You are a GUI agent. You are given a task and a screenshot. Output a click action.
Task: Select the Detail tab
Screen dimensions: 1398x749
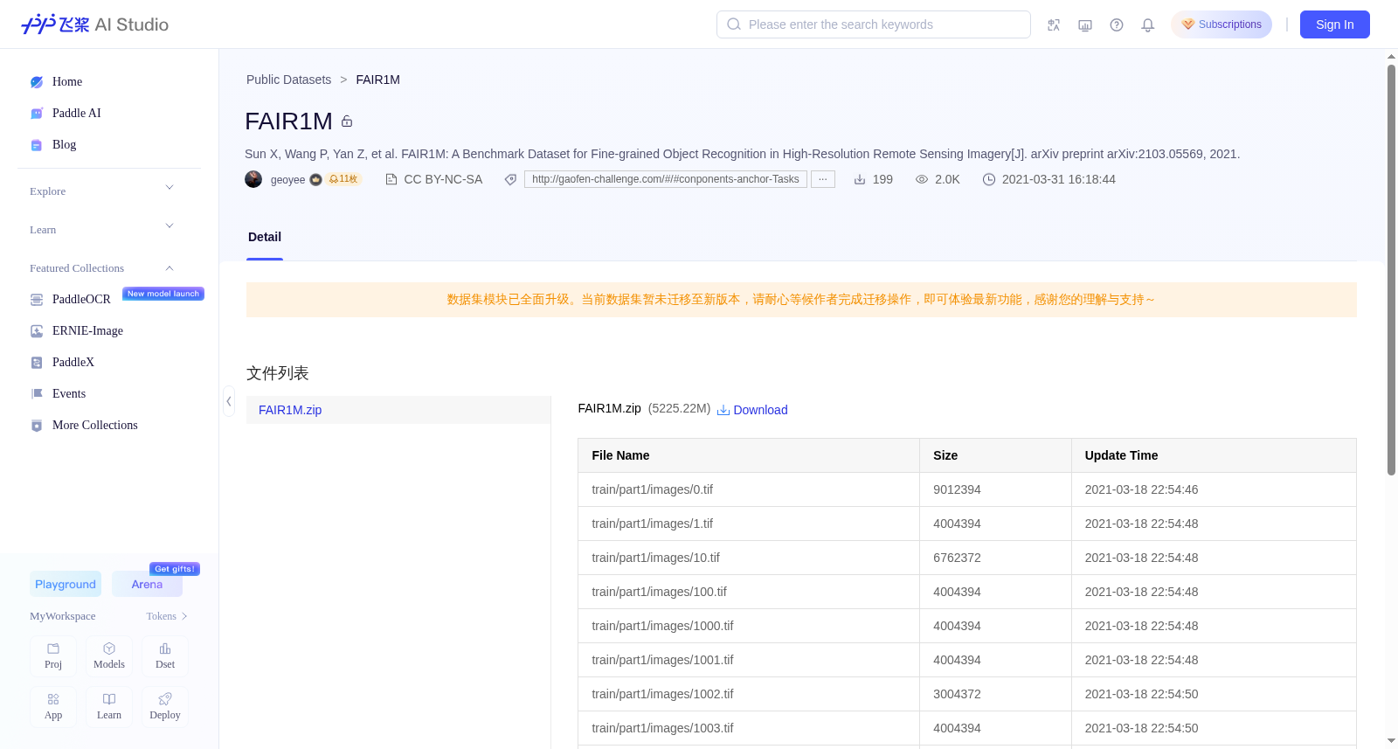(265, 238)
